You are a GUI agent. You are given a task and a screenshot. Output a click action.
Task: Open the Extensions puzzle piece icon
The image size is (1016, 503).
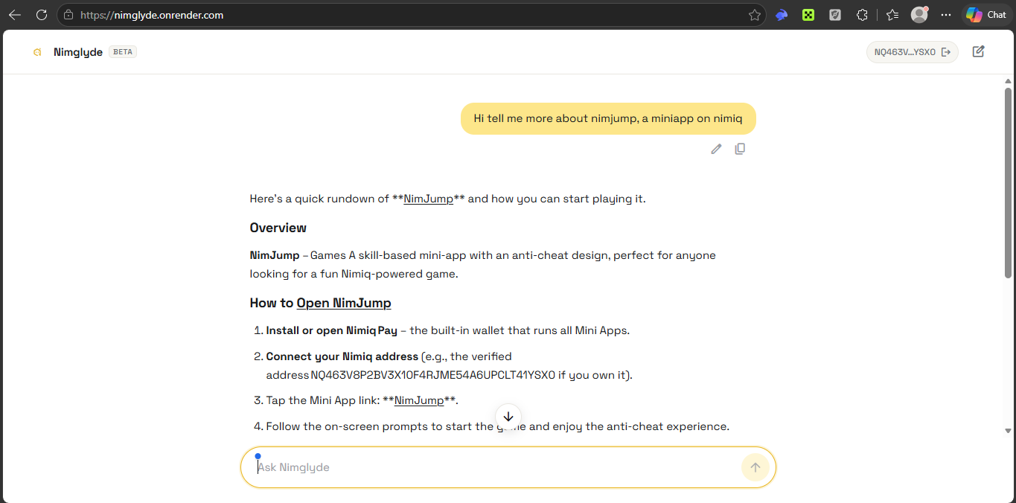[862, 15]
